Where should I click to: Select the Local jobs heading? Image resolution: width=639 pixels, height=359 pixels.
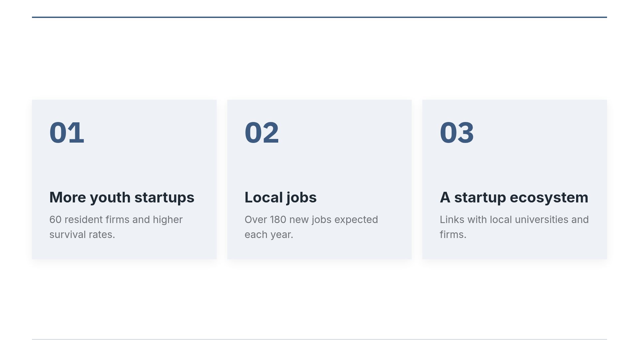pyautogui.click(x=281, y=197)
